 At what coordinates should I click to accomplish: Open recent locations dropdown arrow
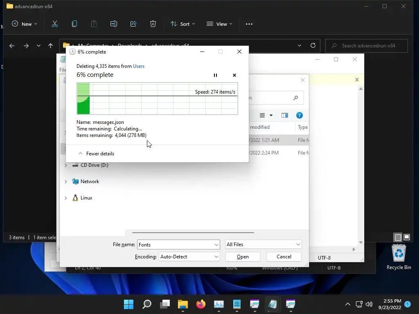pyautogui.click(x=38, y=46)
